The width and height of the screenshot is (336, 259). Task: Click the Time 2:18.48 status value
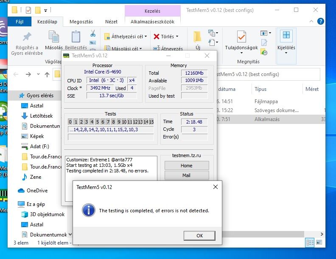(x=194, y=122)
